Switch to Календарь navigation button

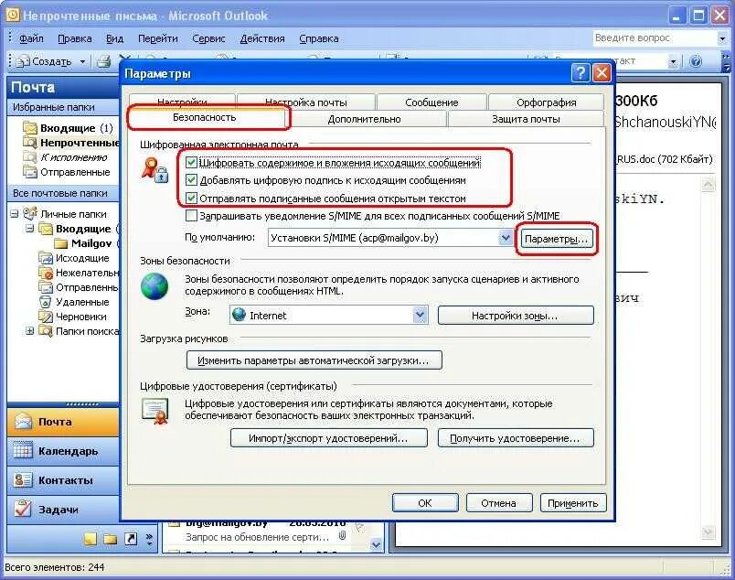(x=63, y=451)
